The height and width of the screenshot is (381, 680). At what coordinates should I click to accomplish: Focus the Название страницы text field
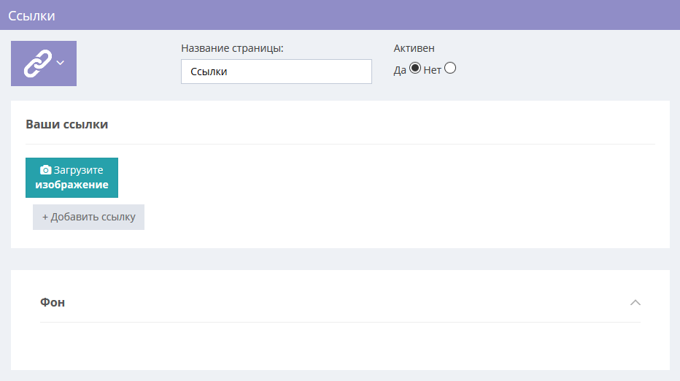(x=277, y=72)
